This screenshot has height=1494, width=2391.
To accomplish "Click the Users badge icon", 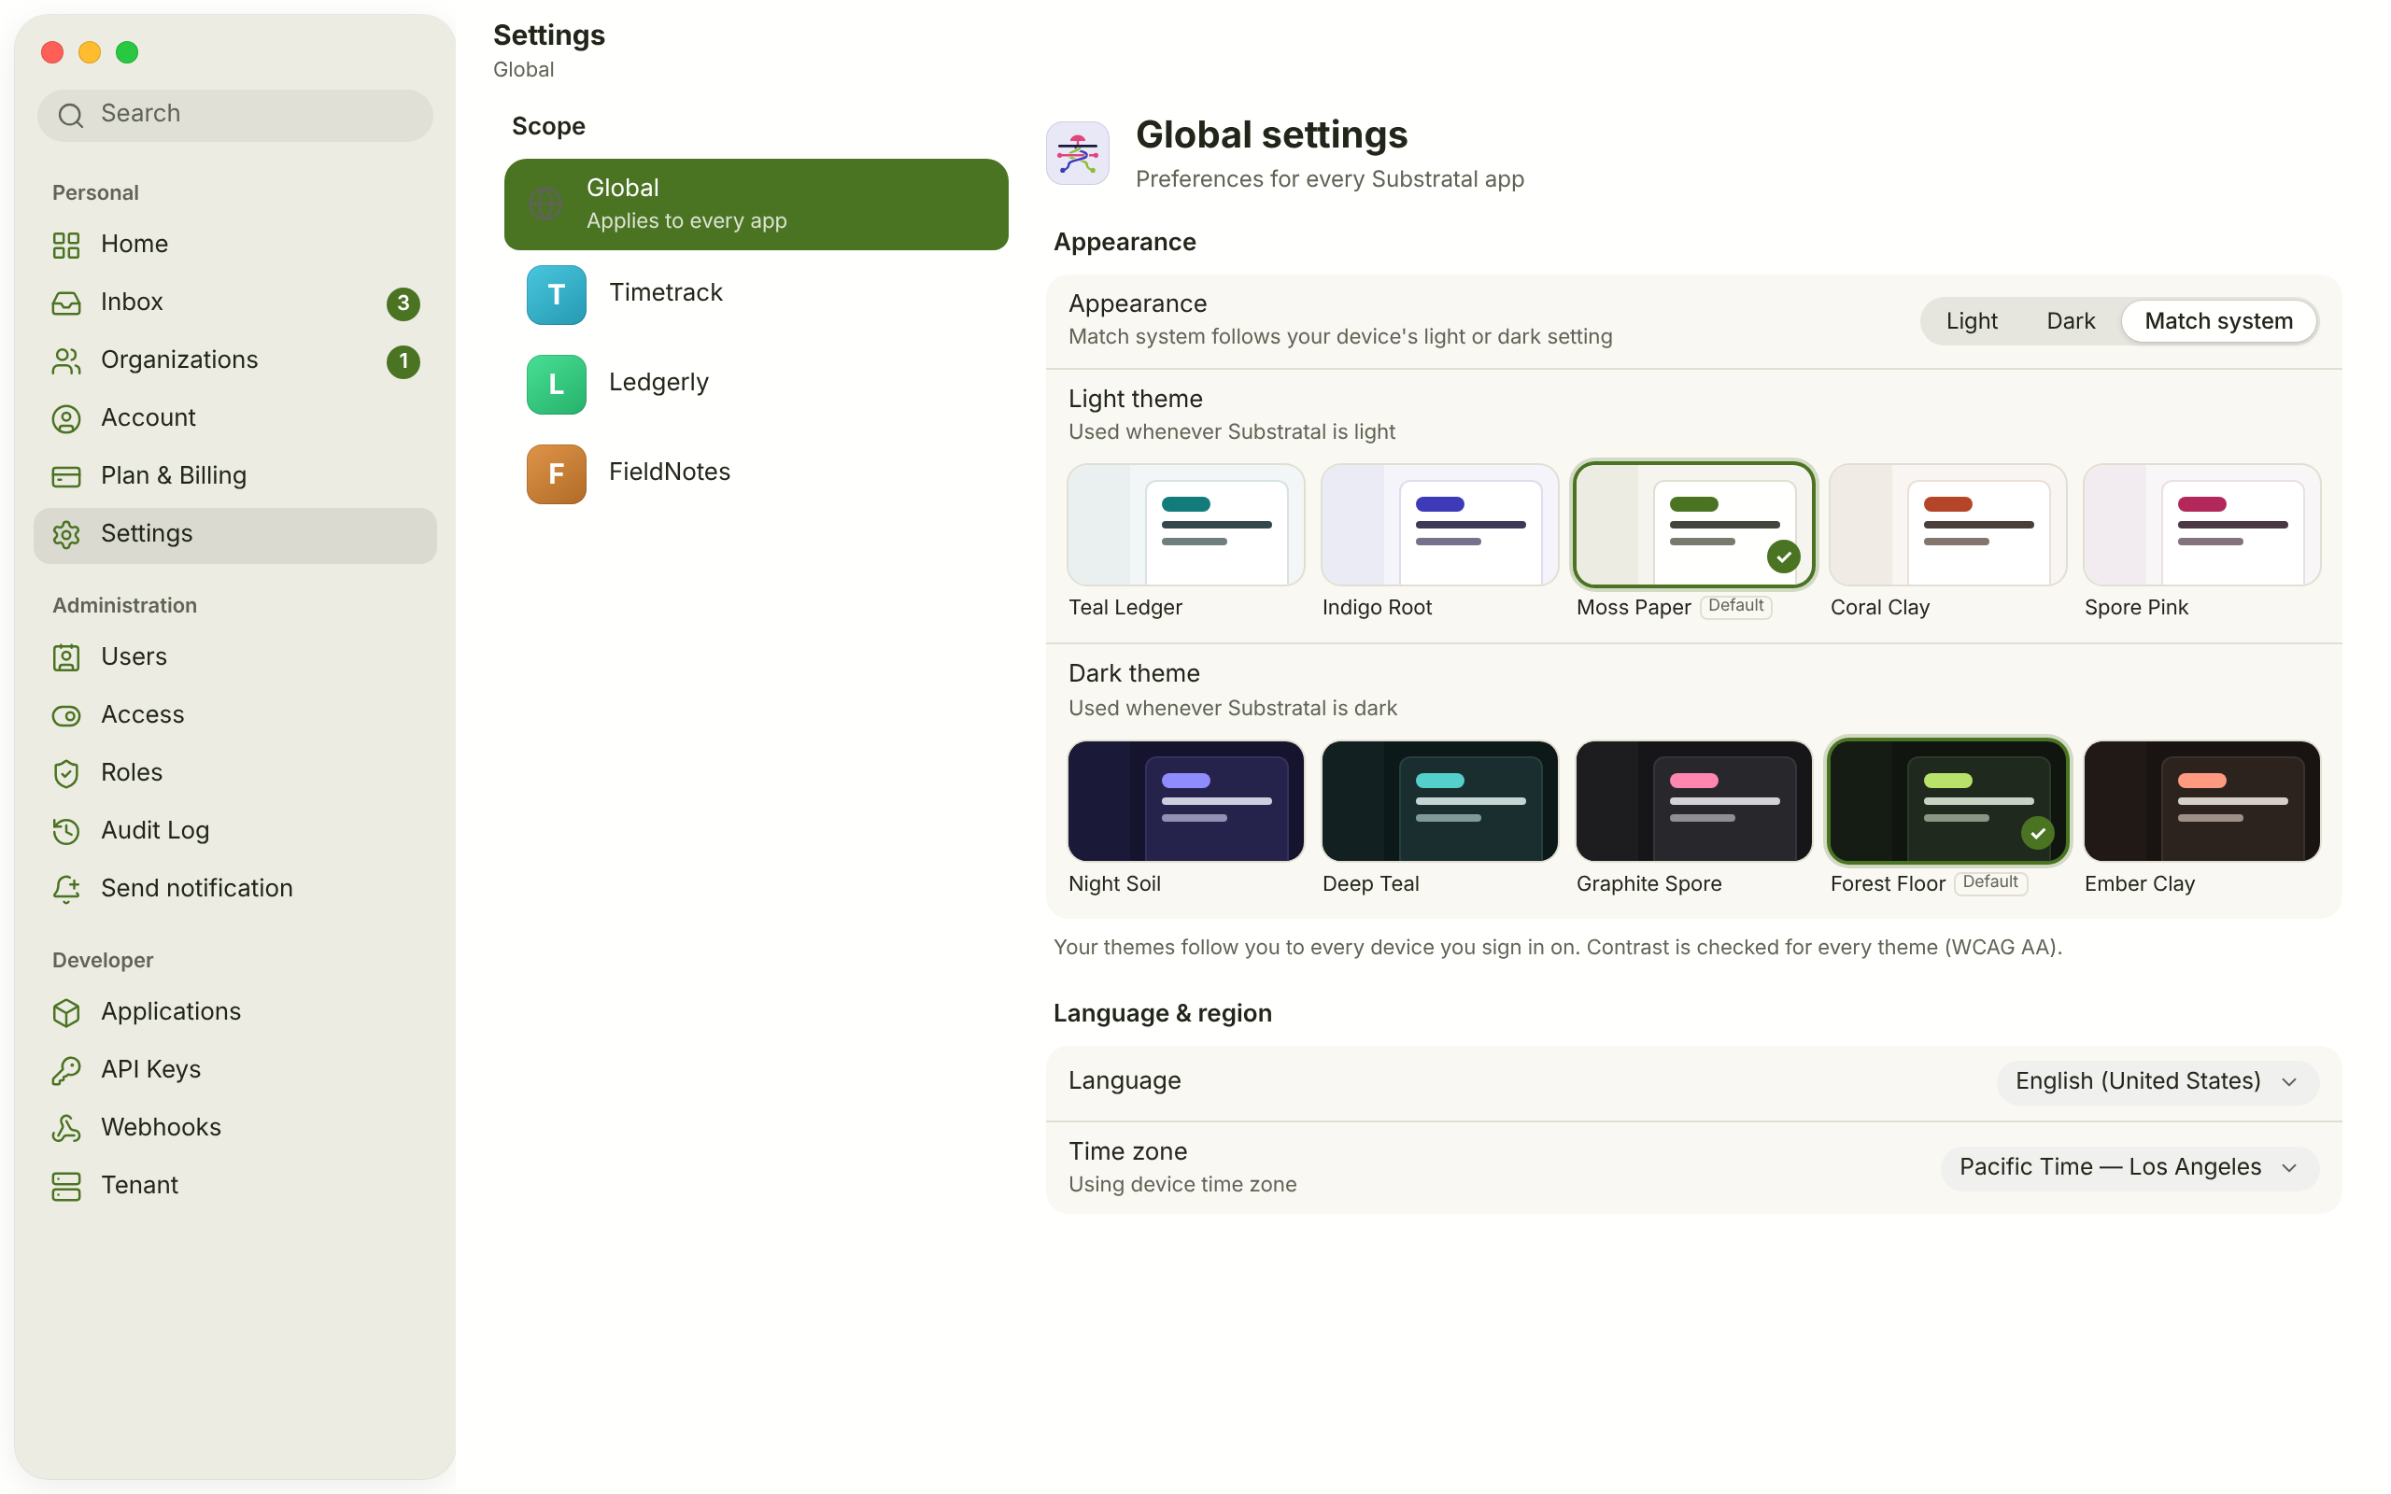I will point(66,657).
